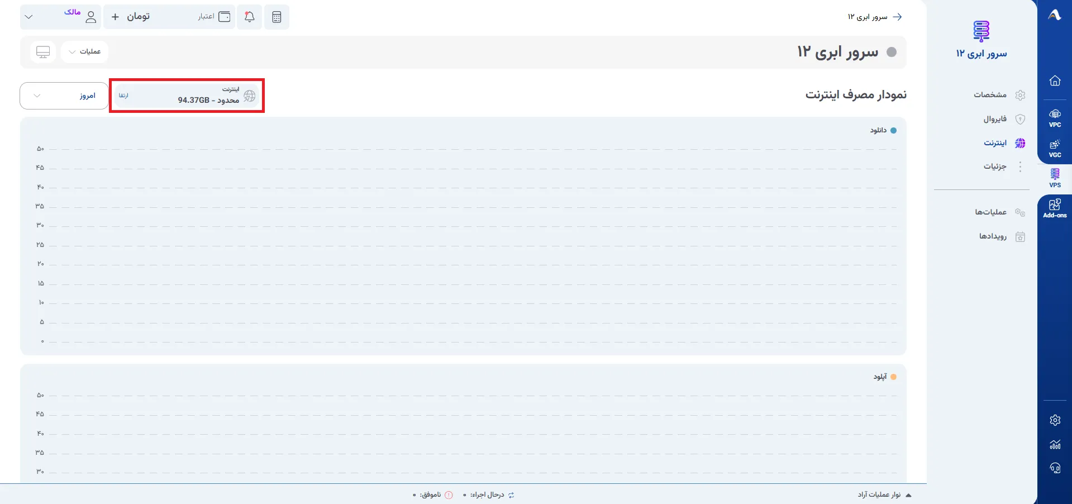Click the مالک role label
This screenshot has width=1072, height=504.
point(73,12)
